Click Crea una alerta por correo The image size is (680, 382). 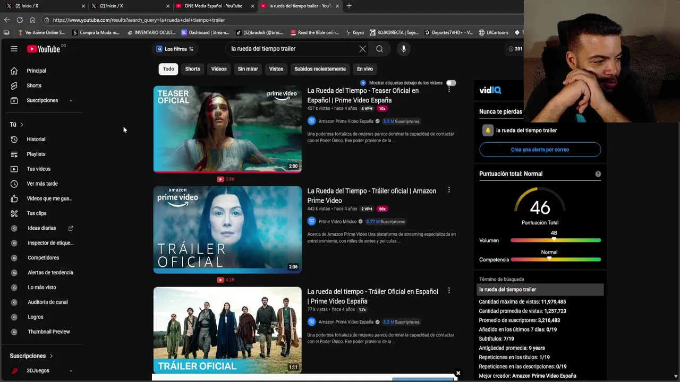(x=540, y=150)
